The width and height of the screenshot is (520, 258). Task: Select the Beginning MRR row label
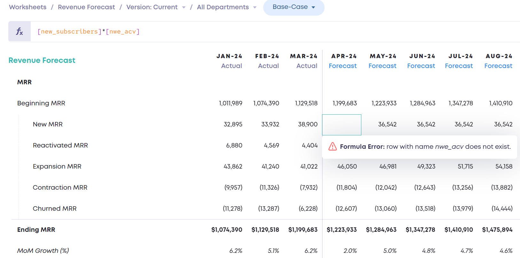point(41,103)
